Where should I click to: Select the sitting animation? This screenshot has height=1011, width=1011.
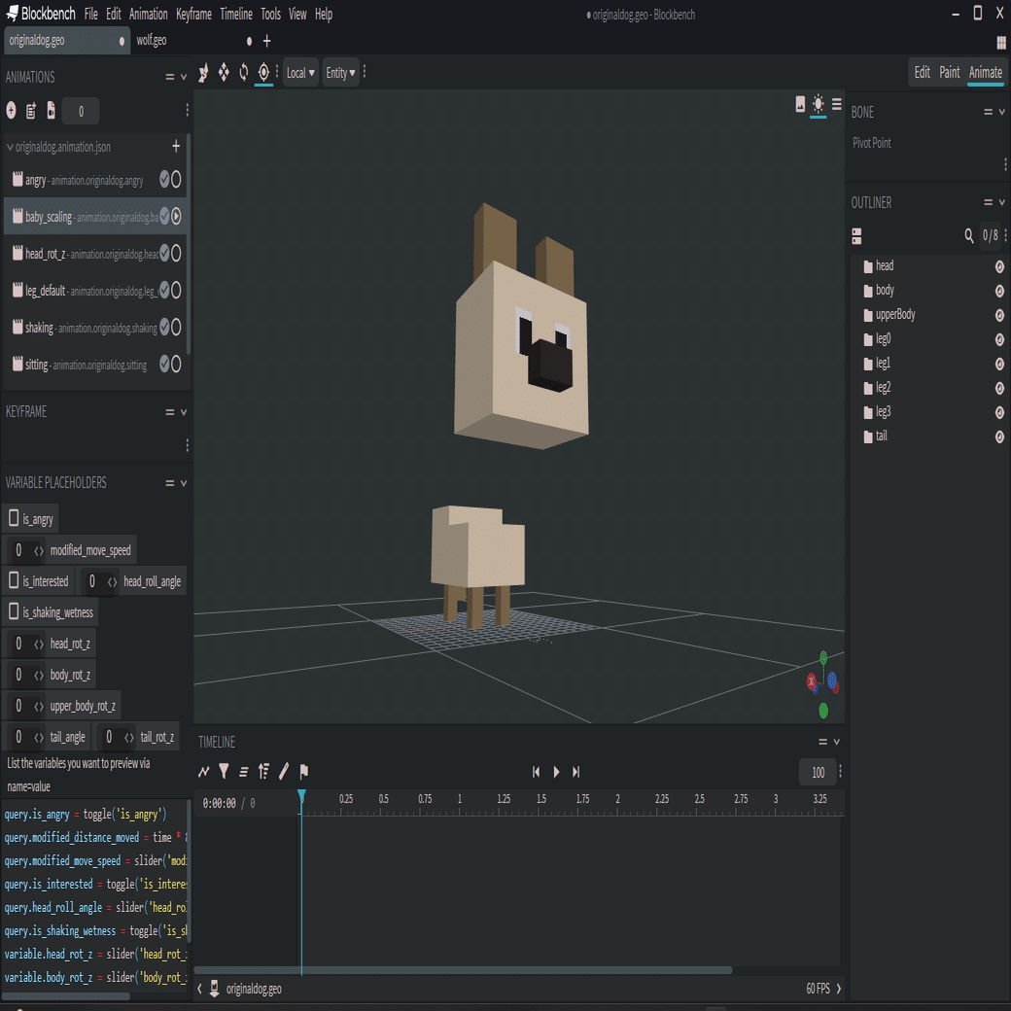coord(96,365)
